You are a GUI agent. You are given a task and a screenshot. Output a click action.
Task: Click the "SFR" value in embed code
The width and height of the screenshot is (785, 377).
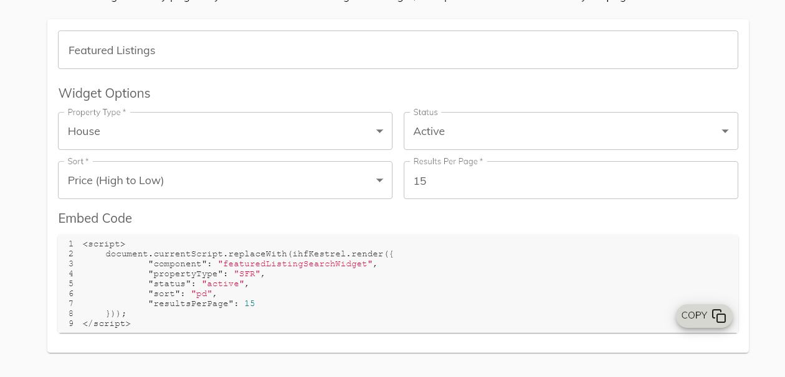pos(247,274)
